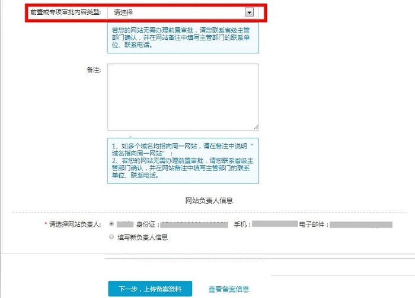Click the 备注 field label
This screenshot has width=415, height=298.
[94, 70]
